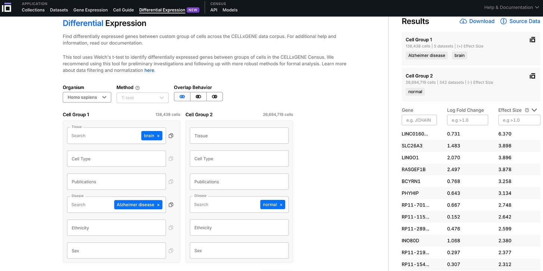The image size is (543, 271).
Task: Toggle the Effect Size sort chevron
Action: point(534,110)
